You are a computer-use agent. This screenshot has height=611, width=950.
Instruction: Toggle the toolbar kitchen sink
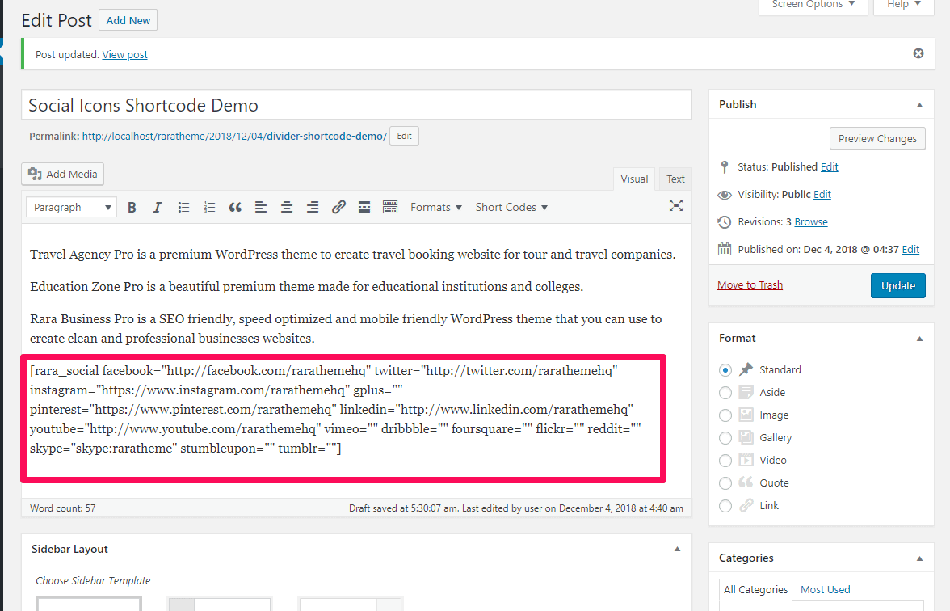tap(390, 208)
